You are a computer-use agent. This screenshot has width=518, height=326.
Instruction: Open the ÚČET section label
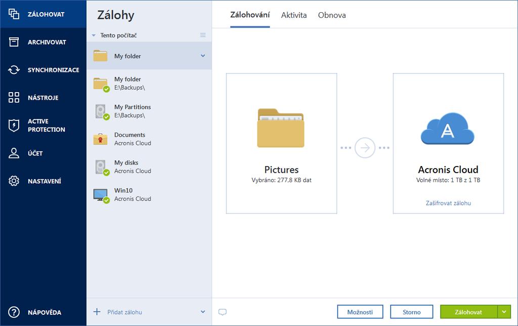tap(35, 153)
